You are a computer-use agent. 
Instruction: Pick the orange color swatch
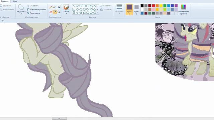157,6
